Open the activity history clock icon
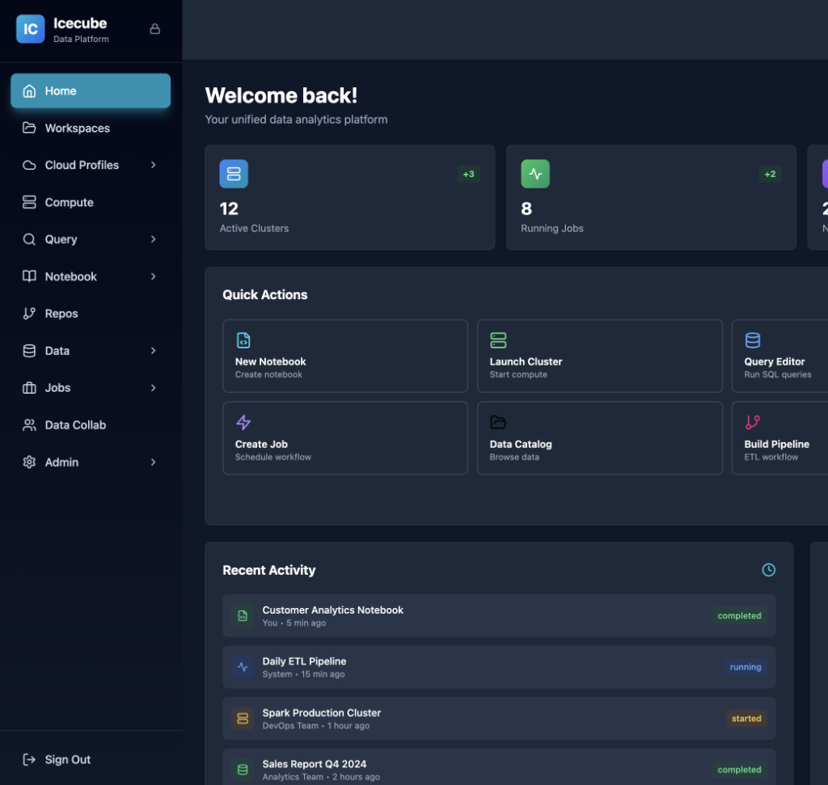The height and width of the screenshot is (785, 828). click(768, 570)
